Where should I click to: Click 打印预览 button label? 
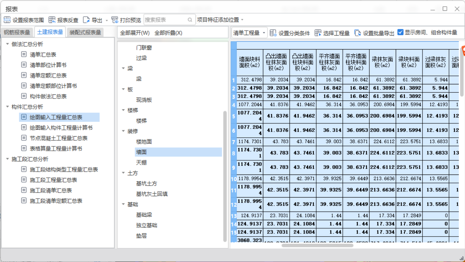131,20
